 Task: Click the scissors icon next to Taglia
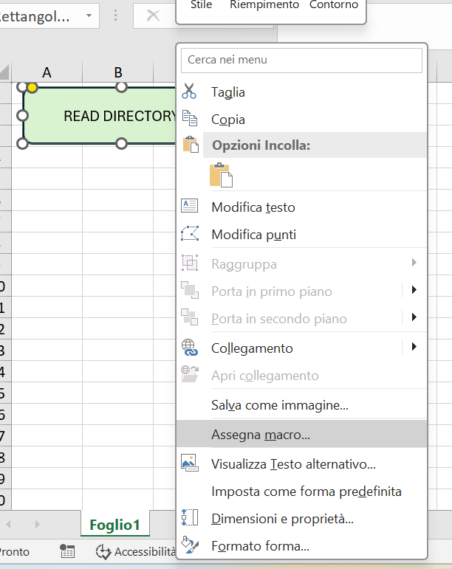[x=189, y=92]
